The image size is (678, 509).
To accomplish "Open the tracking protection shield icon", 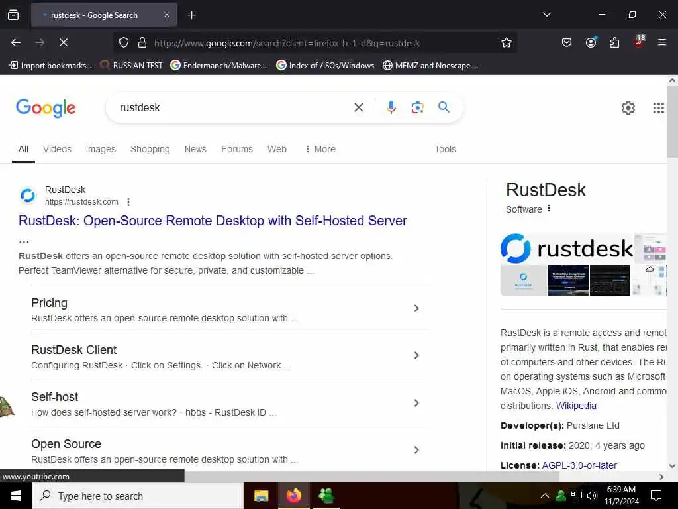I will click(124, 43).
